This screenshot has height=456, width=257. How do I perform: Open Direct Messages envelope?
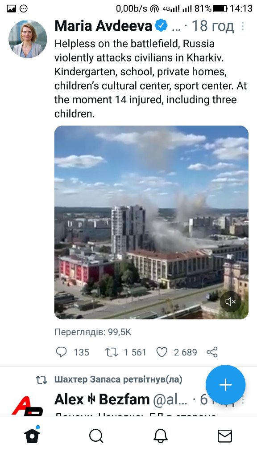tap(225, 436)
